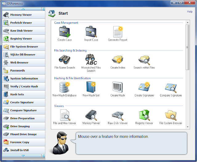Open Web Browser from sidebar
This screenshot has width=197, height=162.
coord(24,63)
